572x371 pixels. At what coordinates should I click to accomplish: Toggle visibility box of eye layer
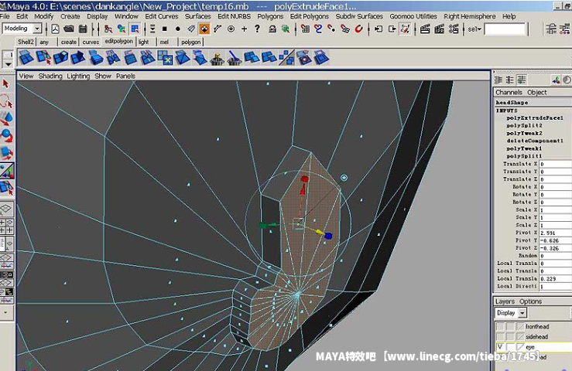pyautogui.click(x=500, y=346)
